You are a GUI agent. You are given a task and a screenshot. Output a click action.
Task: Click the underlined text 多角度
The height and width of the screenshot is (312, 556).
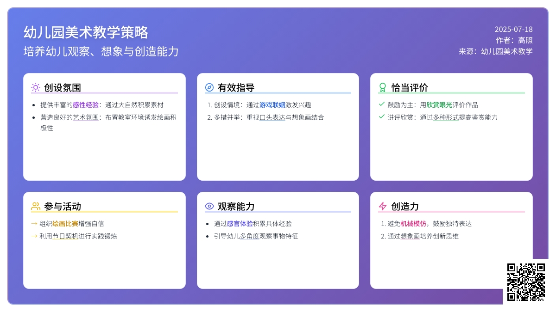point(250,236)
